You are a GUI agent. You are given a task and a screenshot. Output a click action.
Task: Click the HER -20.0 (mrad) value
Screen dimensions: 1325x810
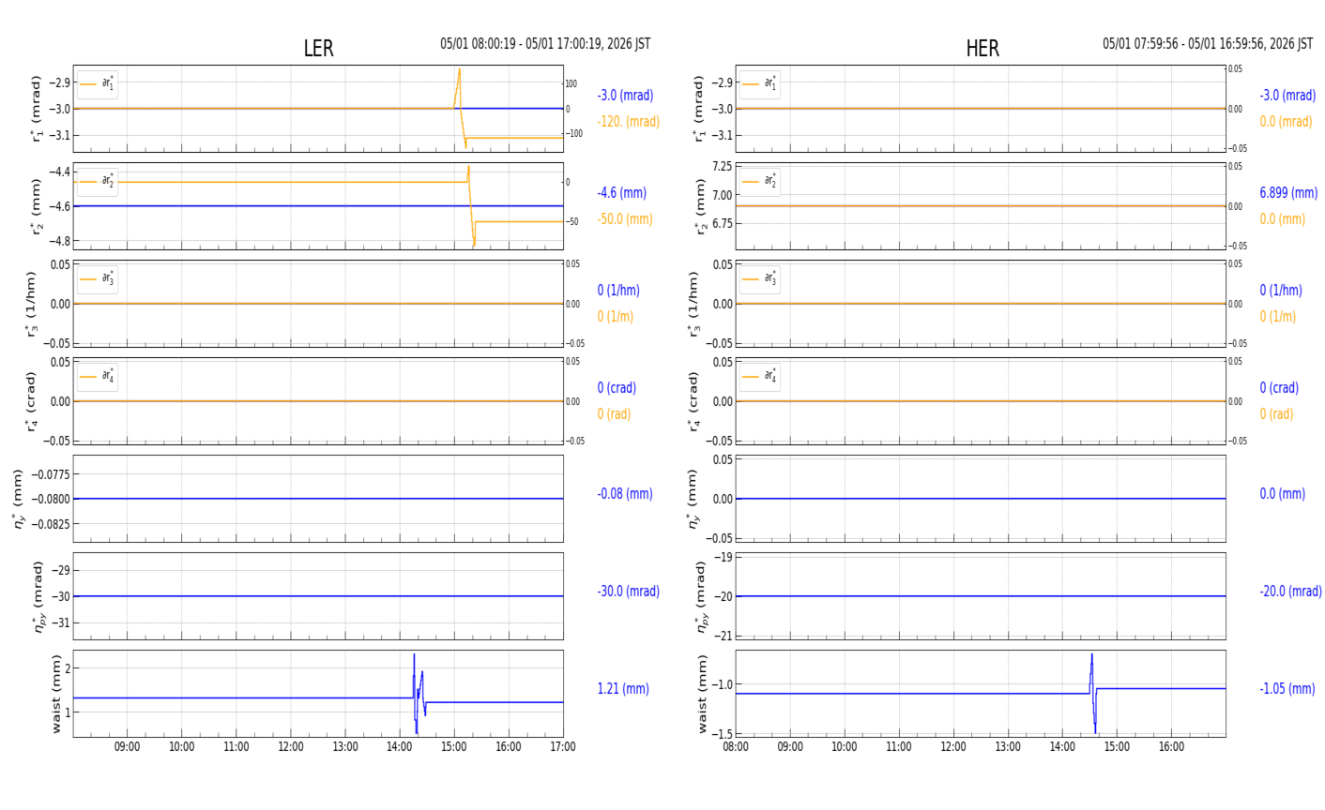pos(1290,591)
